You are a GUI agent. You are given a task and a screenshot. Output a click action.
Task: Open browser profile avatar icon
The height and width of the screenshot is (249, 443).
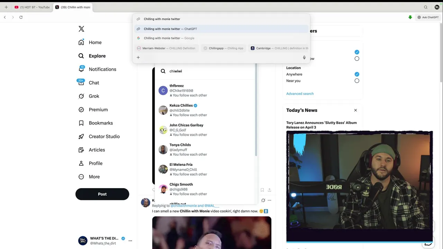click(437, 7)
